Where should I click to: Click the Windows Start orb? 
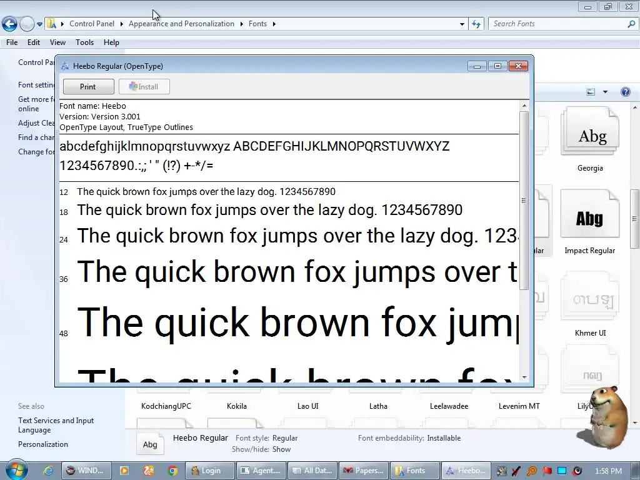point(16,470)
